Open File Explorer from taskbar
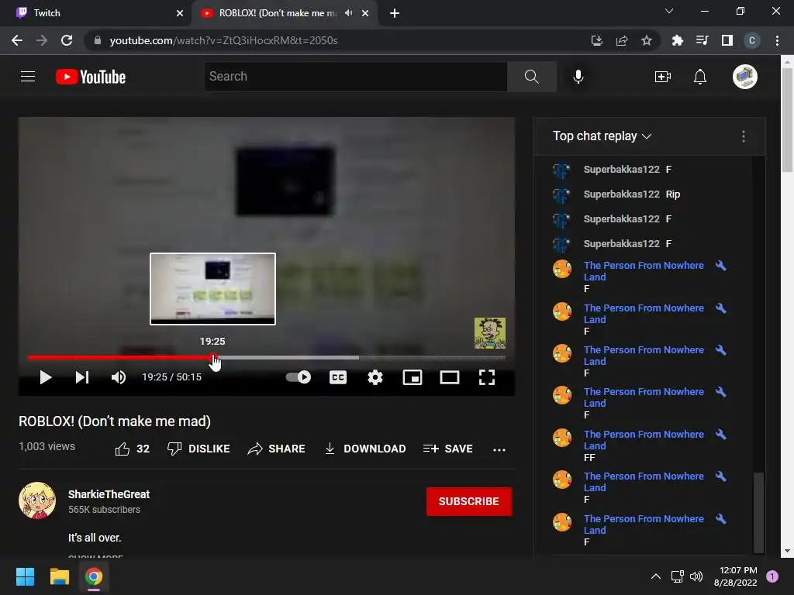This screenshot has height=595, width=794. [59, 576]
